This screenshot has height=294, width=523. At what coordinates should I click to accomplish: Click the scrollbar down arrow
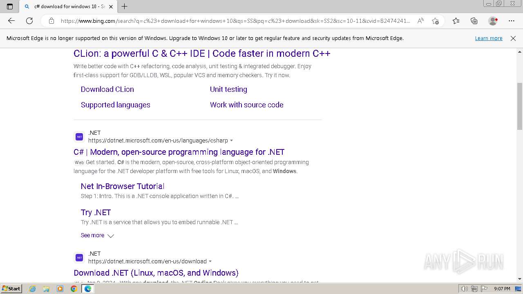520,279
